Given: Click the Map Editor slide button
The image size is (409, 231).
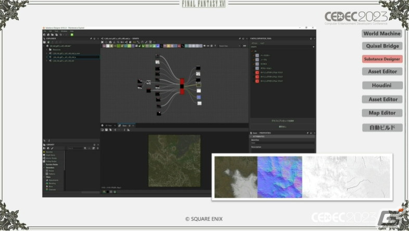Looking at the screenshot, I should pos(382,113).
